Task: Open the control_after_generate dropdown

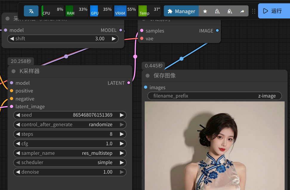Action: 70,125
